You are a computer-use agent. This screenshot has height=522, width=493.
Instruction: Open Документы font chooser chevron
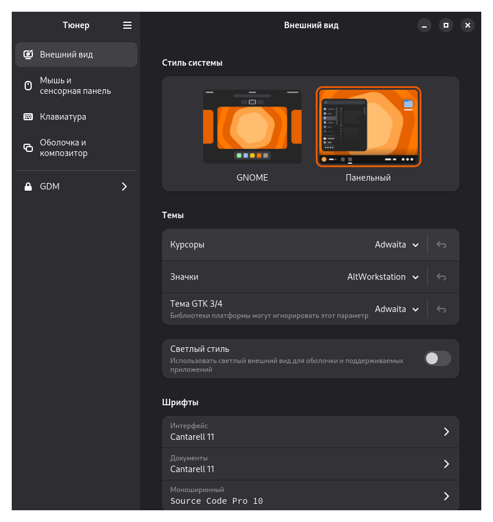(447, 464)
